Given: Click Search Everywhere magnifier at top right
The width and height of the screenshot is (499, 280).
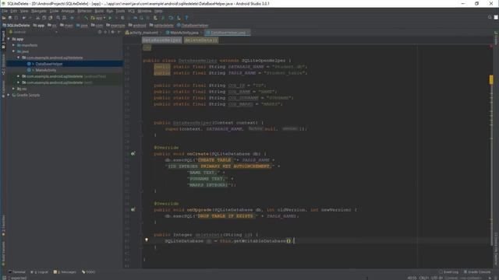Looking at the screenshot, I should [490, 17].
